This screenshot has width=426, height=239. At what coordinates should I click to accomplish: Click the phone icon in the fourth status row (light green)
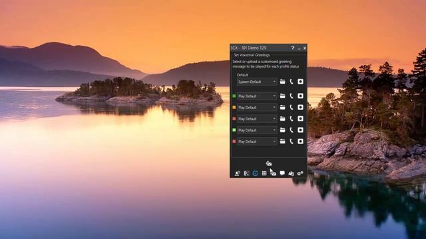(292, 130)
